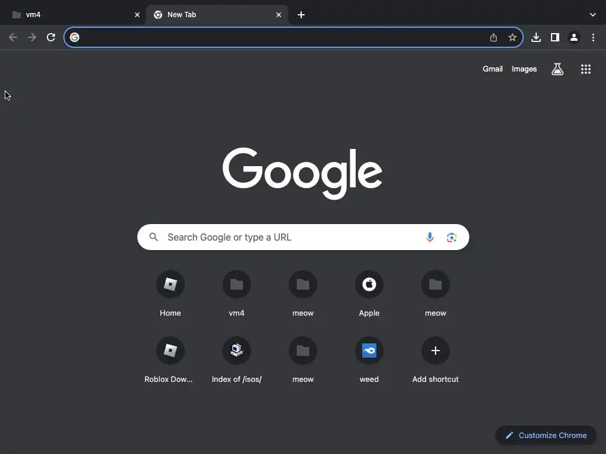The width and height of the screenshot is (606, 454).
Task: Click the Customize Chrome button
Action: tap(546, 435)
